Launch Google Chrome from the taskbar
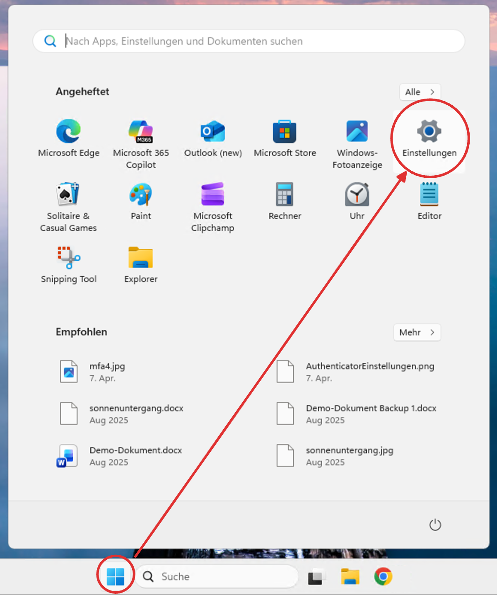 [383, 576]
